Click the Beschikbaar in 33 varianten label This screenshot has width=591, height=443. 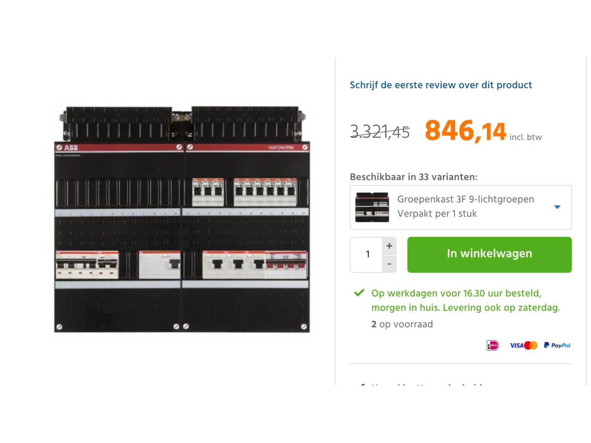(414, 177)
